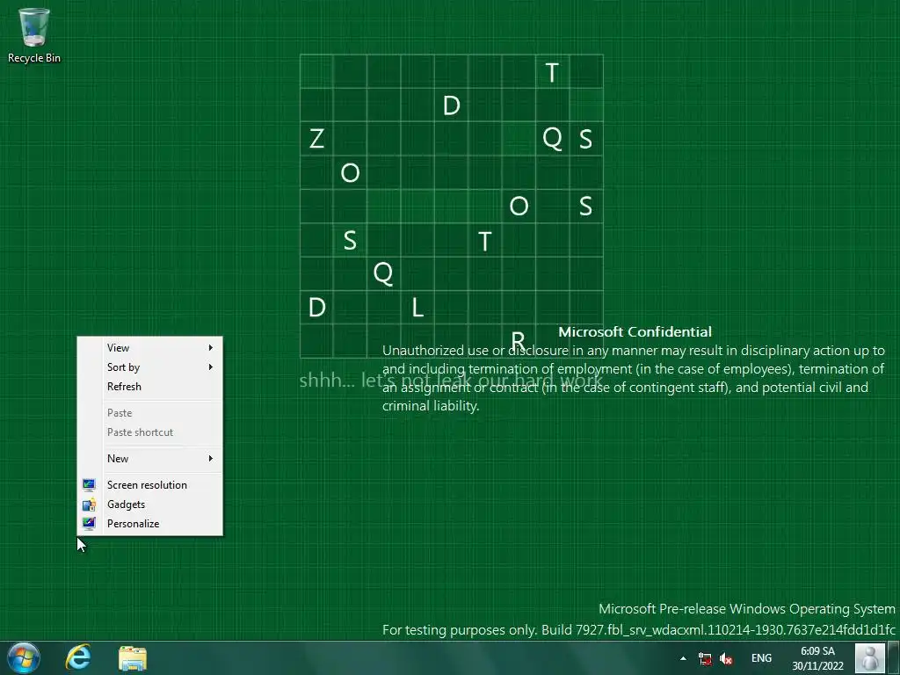Image resolution: width=900 pixels, height=675 pixels.
Task: Click the date 30/11/2022 in the taskbar
Action: (x=818, y=666)
